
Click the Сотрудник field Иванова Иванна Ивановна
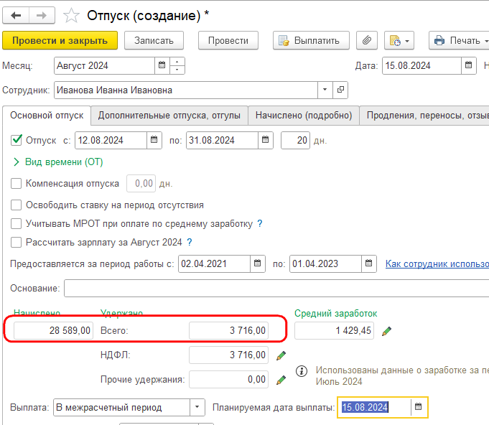(186, 90)
